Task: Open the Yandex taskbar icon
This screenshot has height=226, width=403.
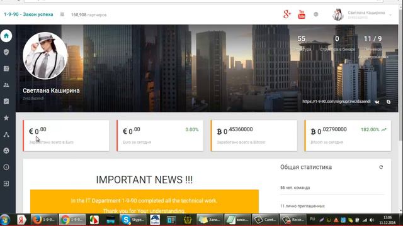Action: point(21,220)
